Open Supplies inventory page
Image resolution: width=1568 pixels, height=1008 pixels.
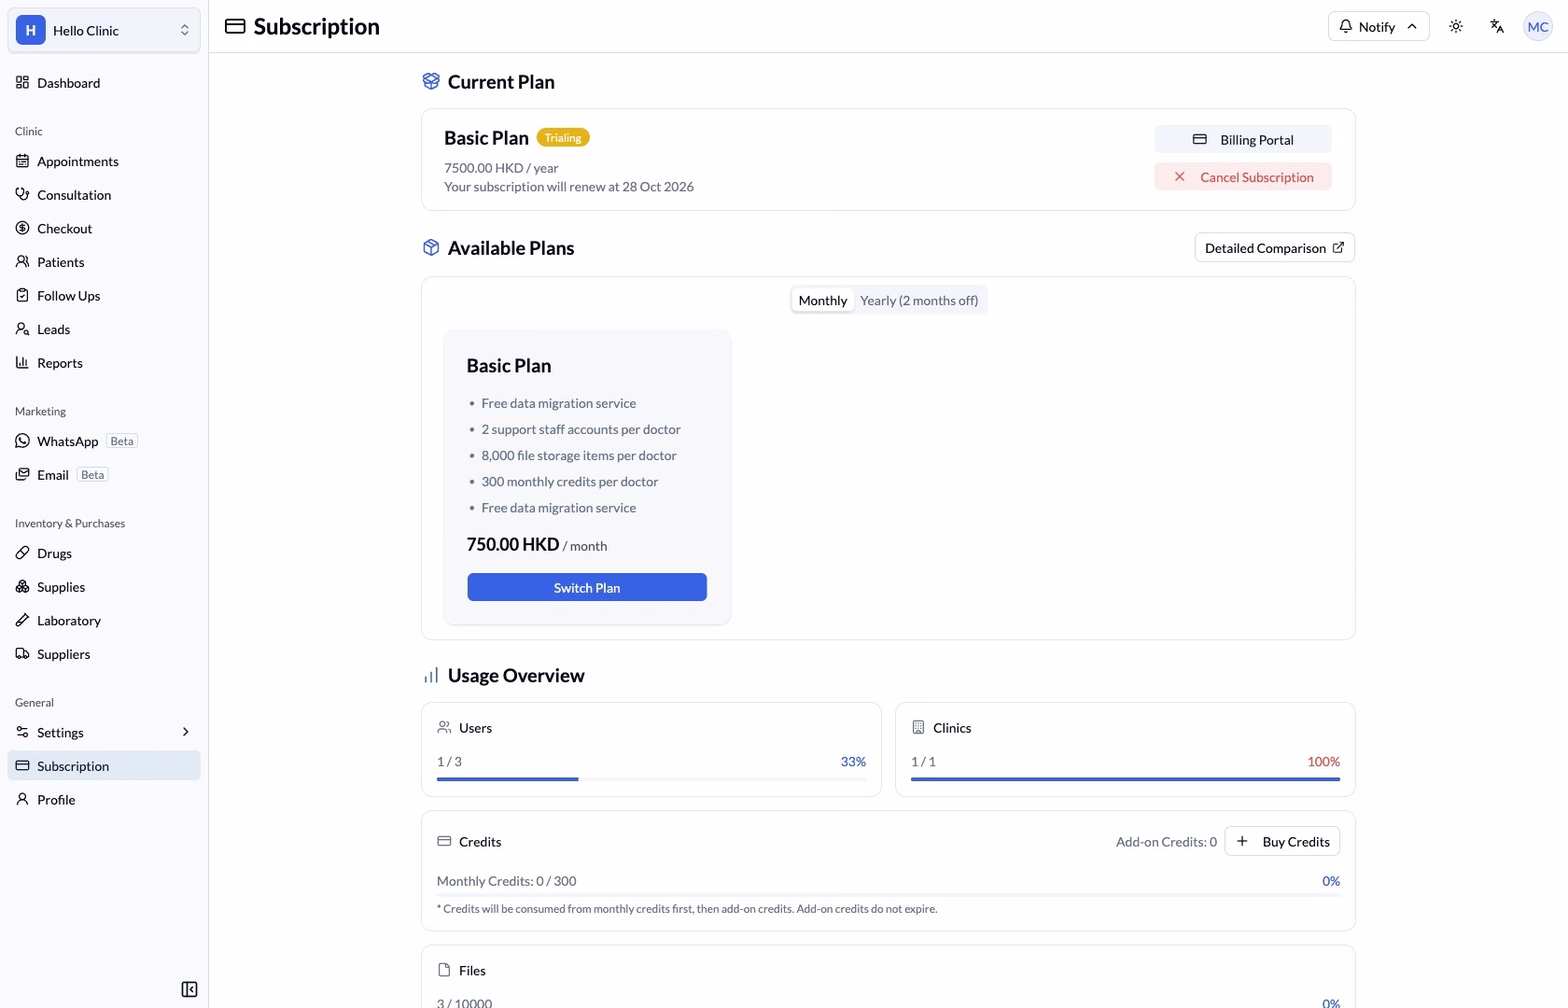[x=104, y=587]
